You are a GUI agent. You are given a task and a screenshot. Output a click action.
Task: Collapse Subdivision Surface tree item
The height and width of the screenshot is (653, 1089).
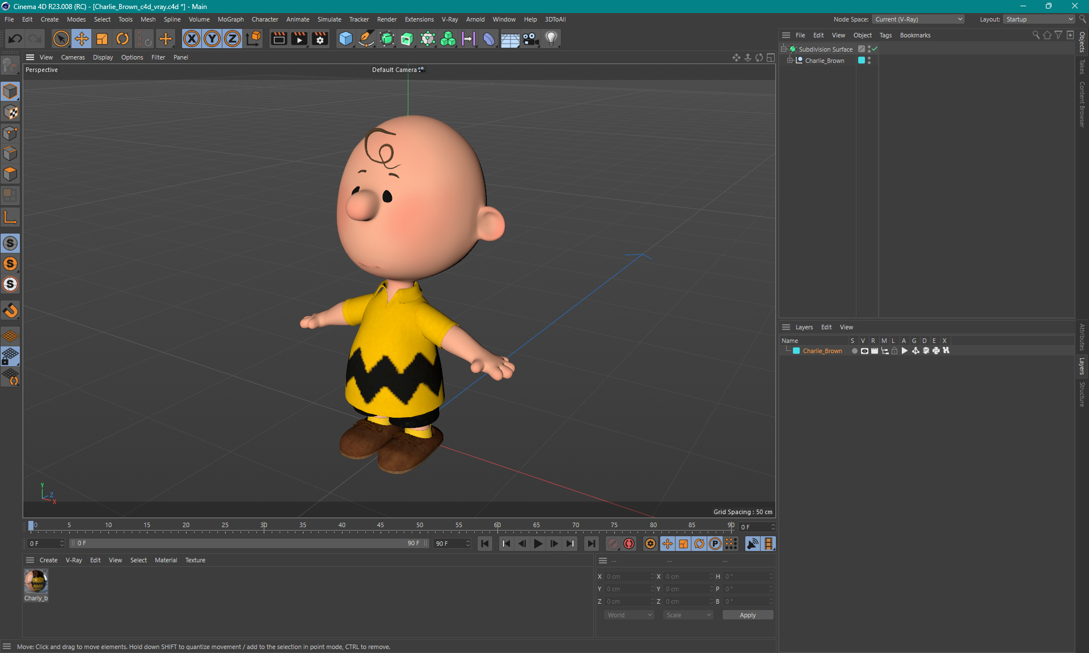pos(784,49)
